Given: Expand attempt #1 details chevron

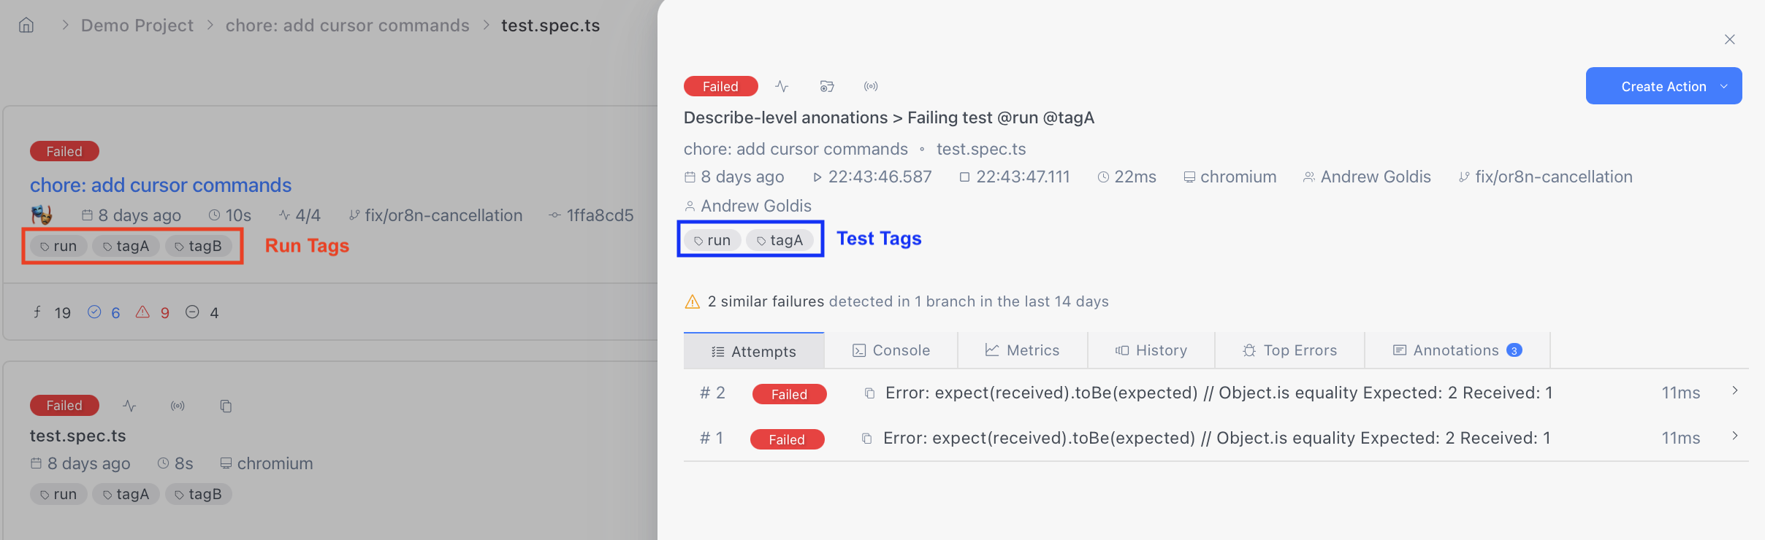Looking at the screenshot, I should [x=1735, y=436].
